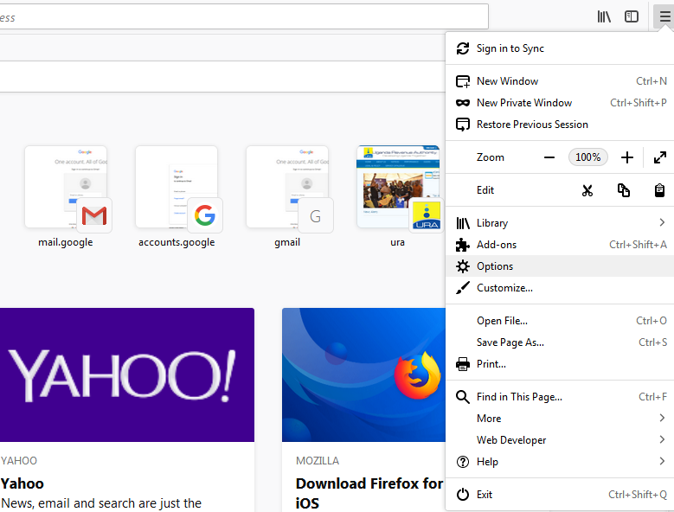Click the Cut scissors icon
Screen dimensions: 674x512
click(587, 190)
